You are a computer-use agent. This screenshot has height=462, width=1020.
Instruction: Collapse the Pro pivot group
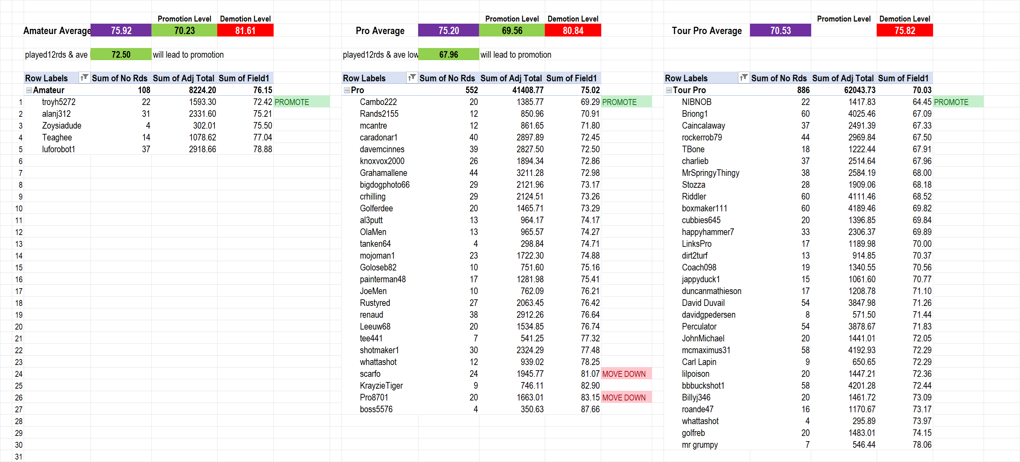[x=346, y=90]
